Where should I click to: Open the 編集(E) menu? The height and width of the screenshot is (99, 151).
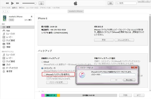pyautogui.click(x=15, y=8)
